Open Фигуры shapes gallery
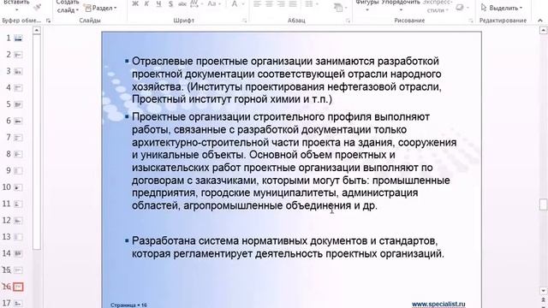The width and height of the screenshot is (548, 308). (367, 5)
